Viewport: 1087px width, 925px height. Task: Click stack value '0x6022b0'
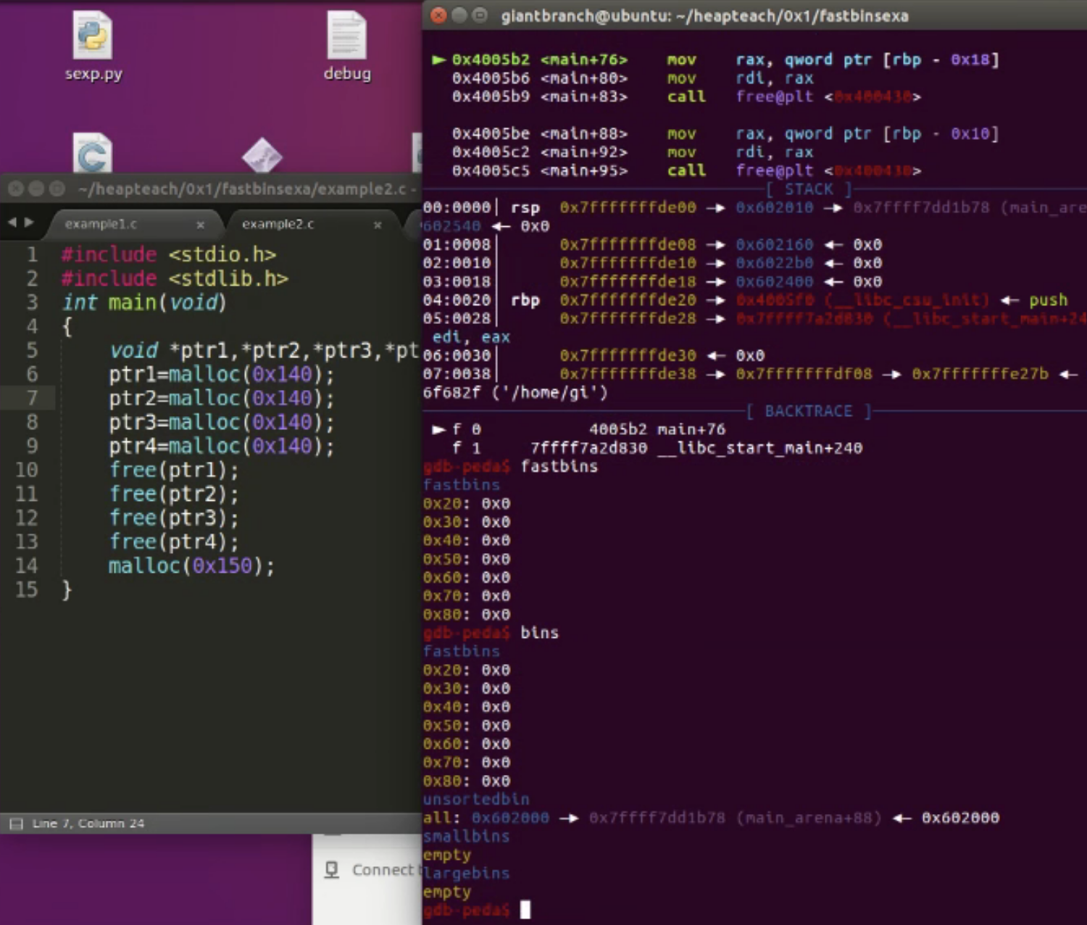775,263
